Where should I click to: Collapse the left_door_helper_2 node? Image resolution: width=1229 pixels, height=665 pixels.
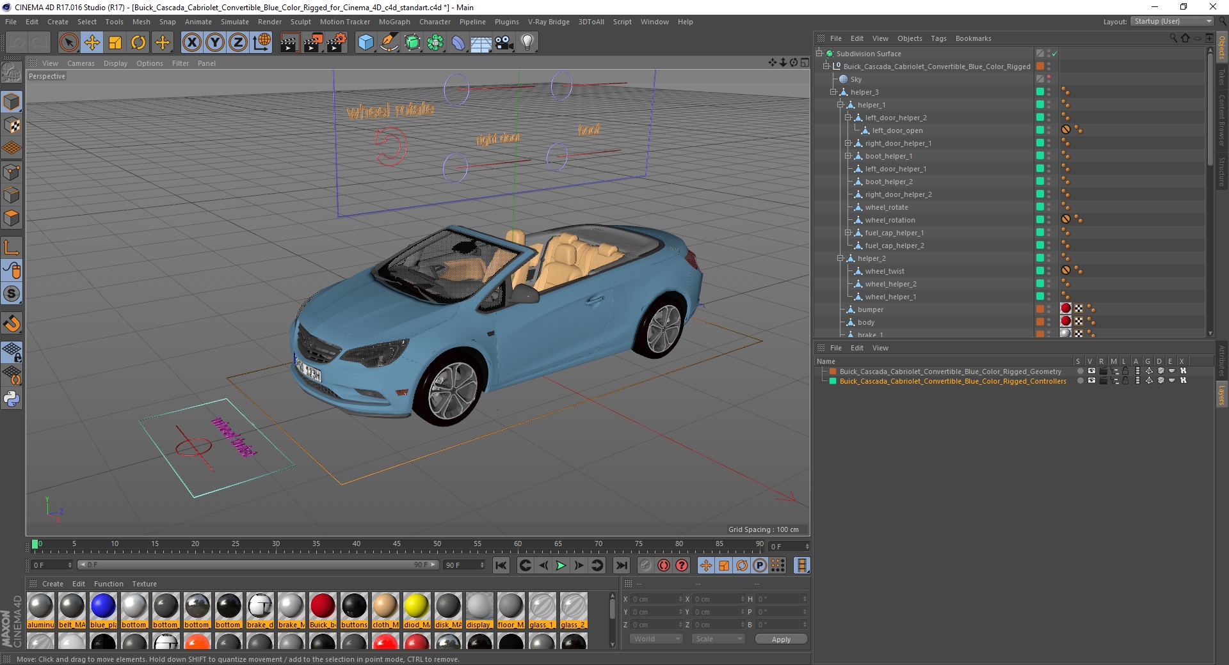coord(847,118)
